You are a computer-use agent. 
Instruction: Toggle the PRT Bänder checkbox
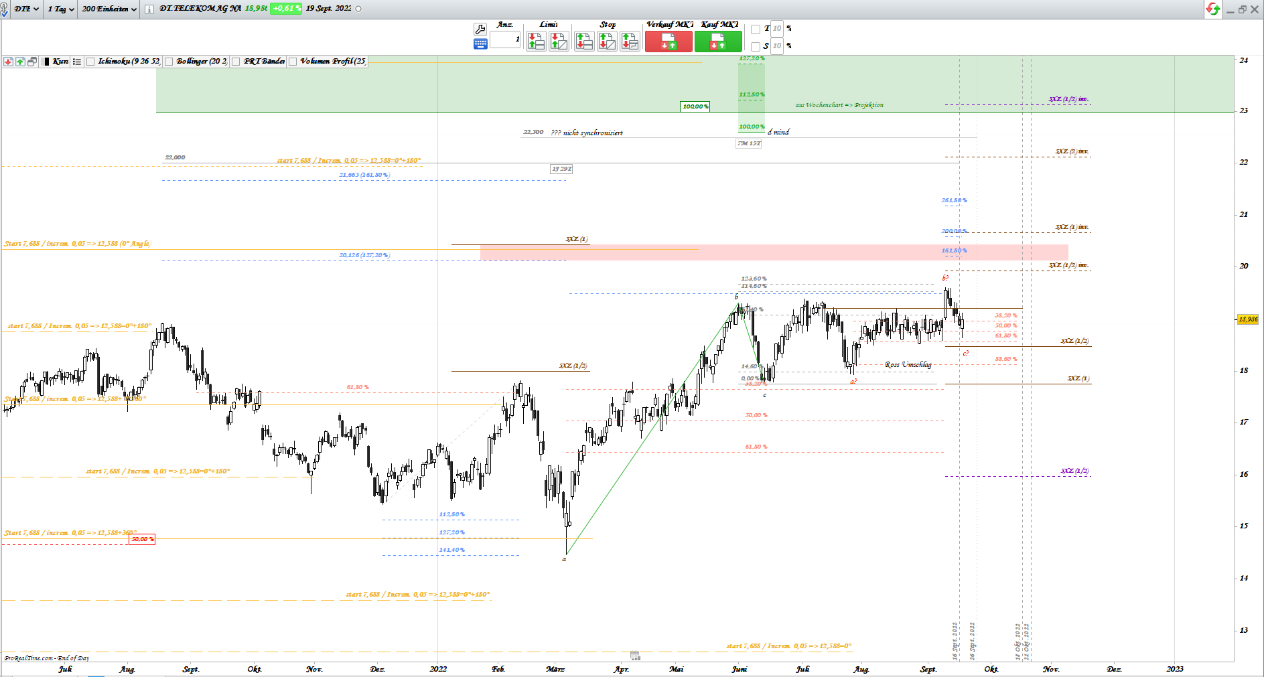point(236,62)
